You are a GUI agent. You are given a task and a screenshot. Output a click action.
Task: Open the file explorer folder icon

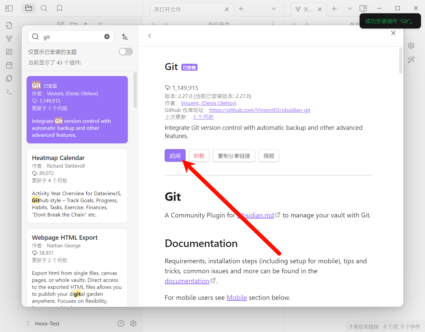[x=29, y=8]
